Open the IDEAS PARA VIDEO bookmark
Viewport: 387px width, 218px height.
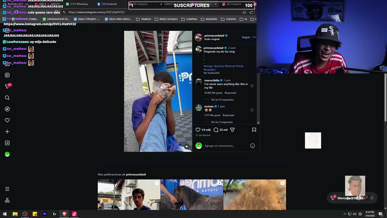[x=118, y=19]
